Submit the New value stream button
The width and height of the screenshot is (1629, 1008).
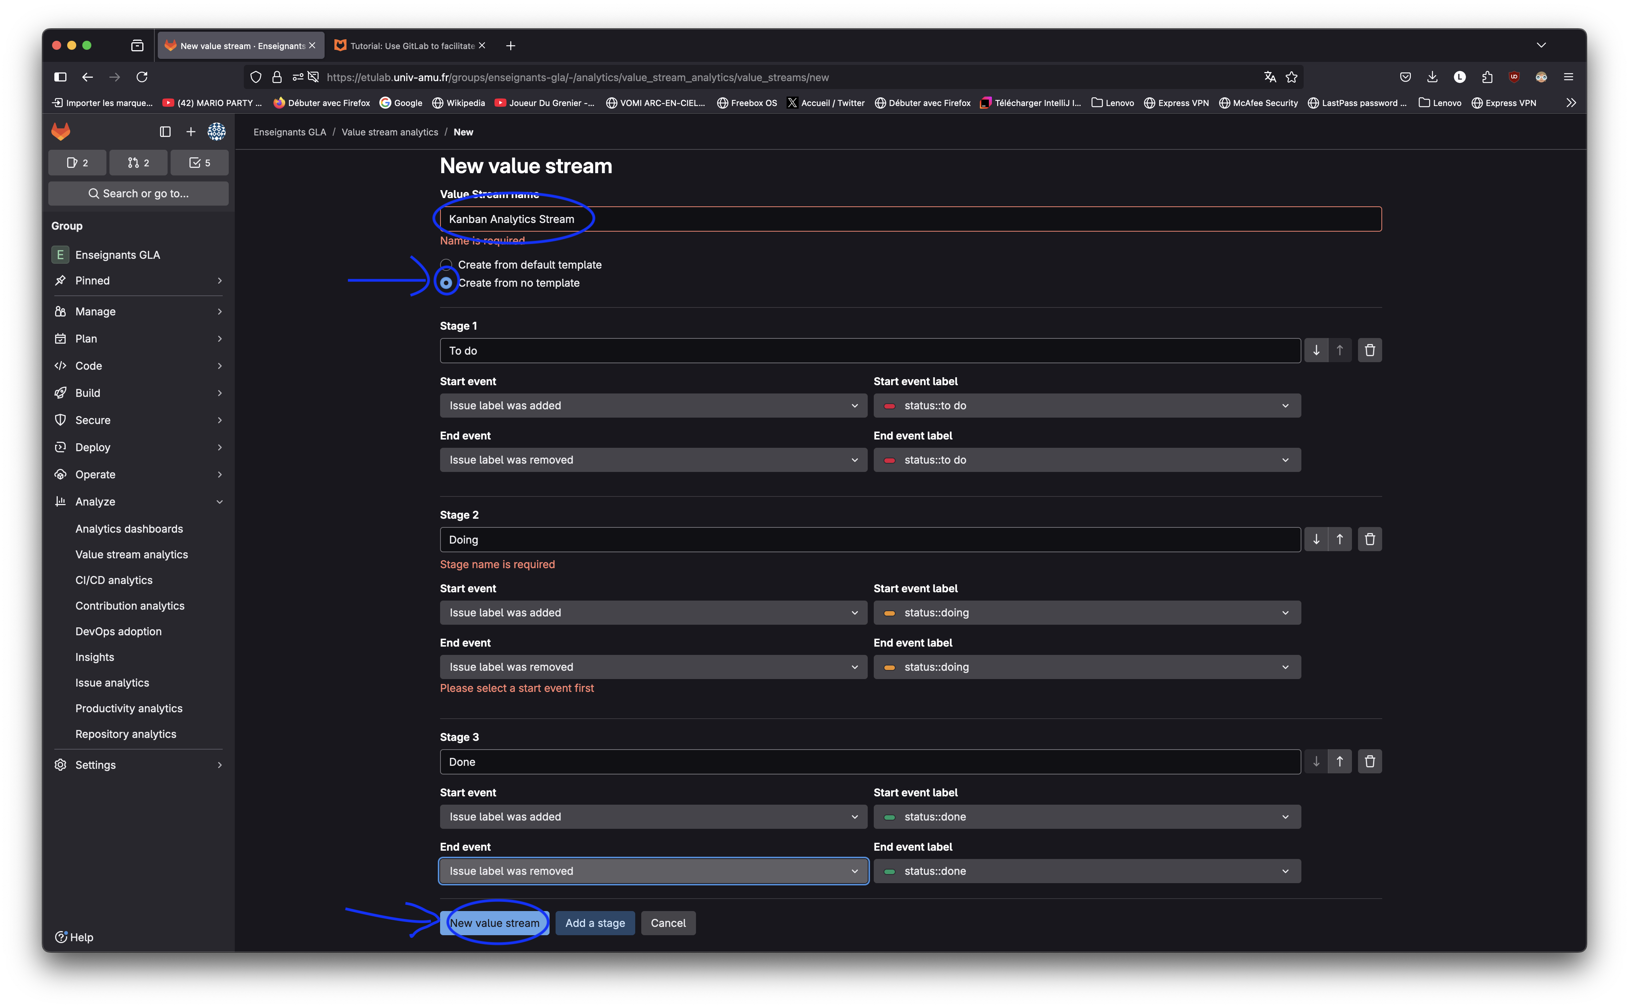[495, 923]
